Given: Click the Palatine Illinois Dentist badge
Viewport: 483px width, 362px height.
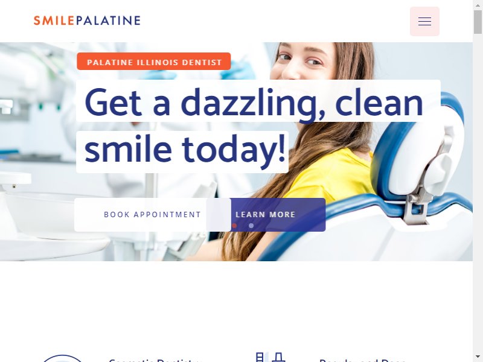Looking at the screenshot, I should pos(154,62).
